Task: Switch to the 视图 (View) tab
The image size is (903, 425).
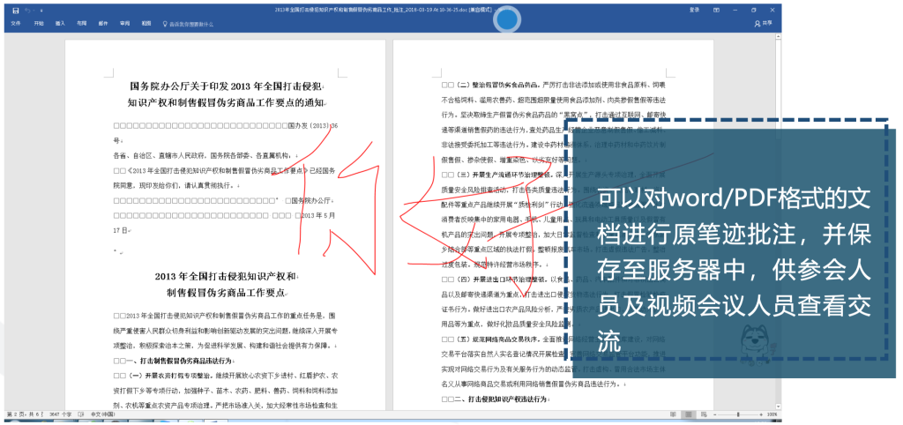Action: [146, 24]
